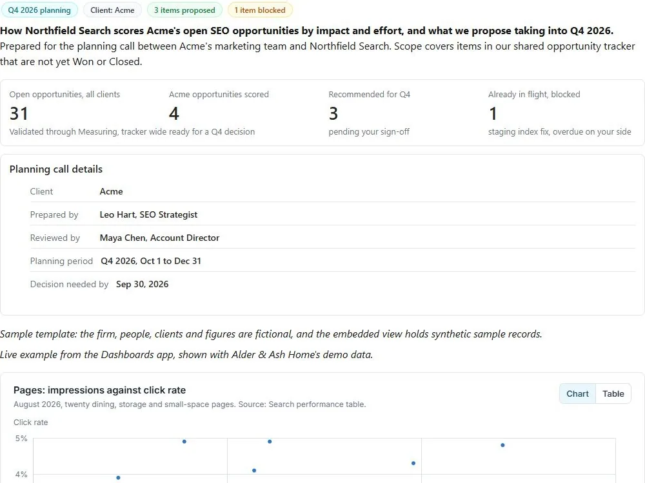Click the 4% axis tick label
645x483 pixels.
click(21, 475)
